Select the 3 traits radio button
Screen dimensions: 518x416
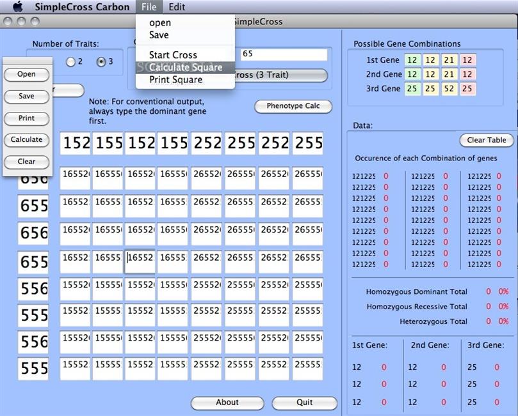click(x=101, y=61)
